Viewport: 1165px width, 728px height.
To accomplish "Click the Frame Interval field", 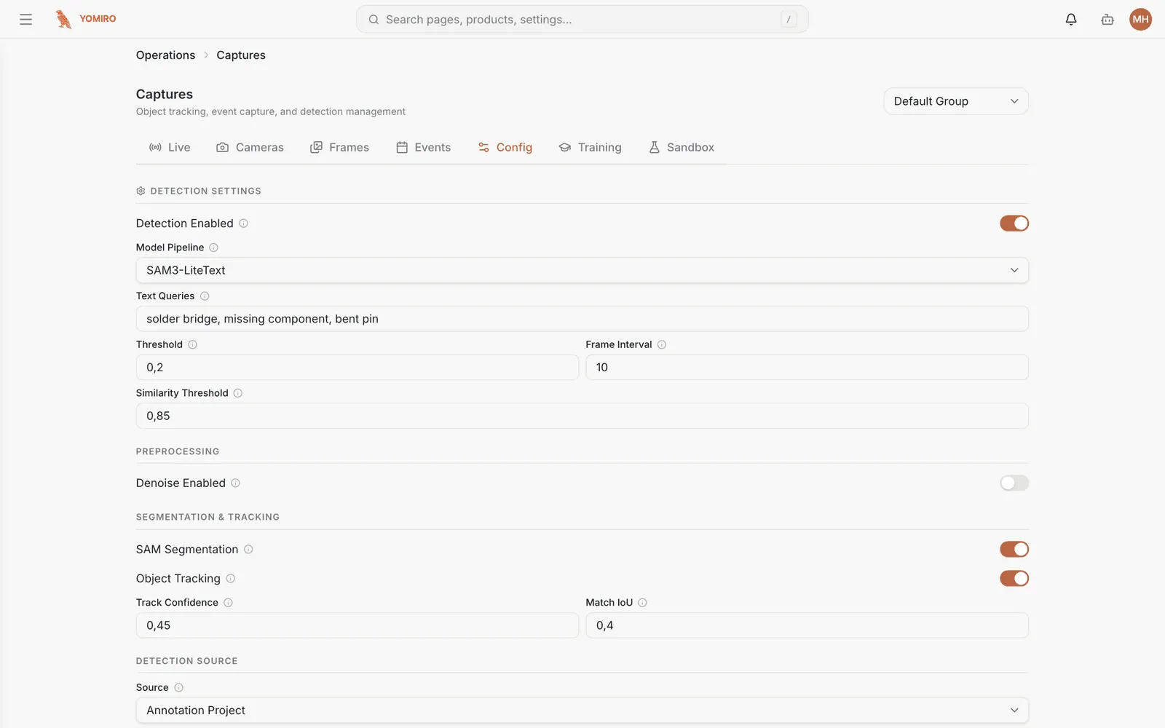I will (x=807, y=368).
